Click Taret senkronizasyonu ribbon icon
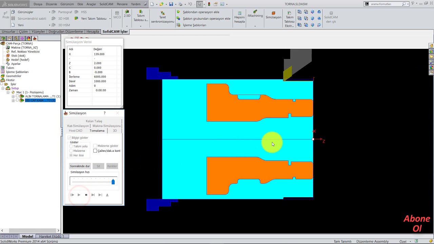434x244 pixels. coord(163,17)
